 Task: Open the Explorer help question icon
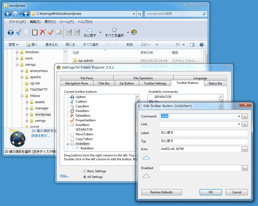point(202,45)
